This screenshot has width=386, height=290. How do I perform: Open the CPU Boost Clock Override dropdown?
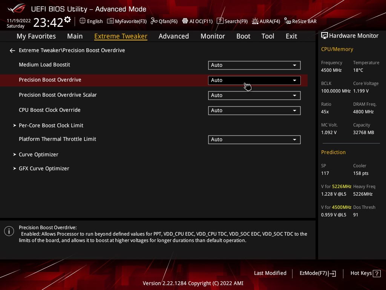pos(254,111)
